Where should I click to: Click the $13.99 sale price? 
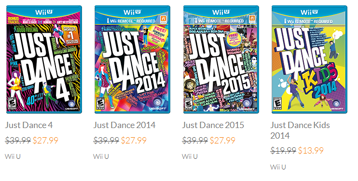[311, 151]
